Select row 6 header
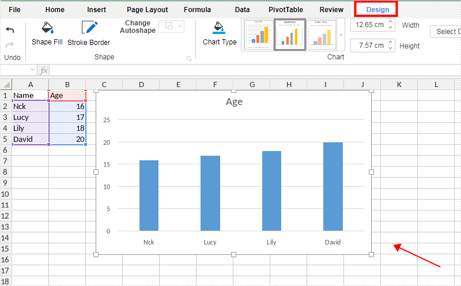The image size is (461, 286). click(5, 150)
